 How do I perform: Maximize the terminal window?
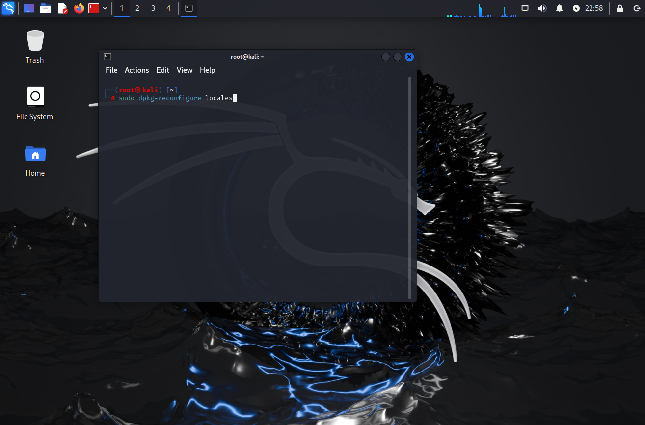click(x=398, y=57)
